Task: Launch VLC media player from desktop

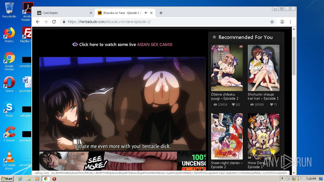Action: [9, 160]
